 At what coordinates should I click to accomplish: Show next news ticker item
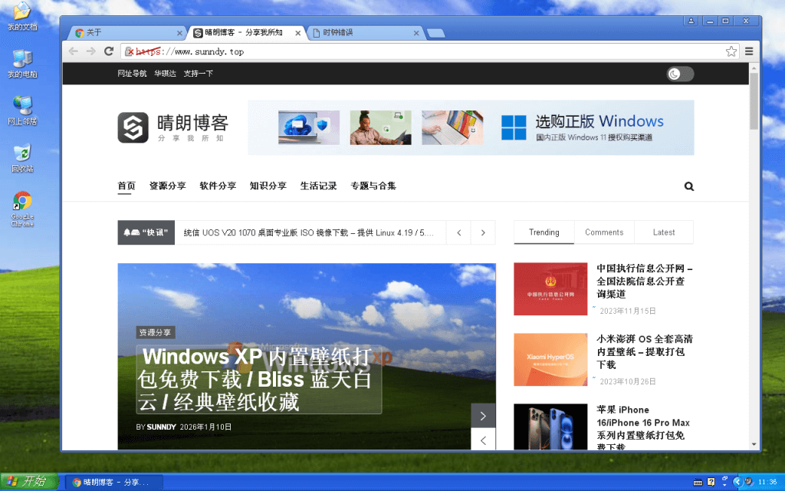pyautogui.click(x=483, y=232)
